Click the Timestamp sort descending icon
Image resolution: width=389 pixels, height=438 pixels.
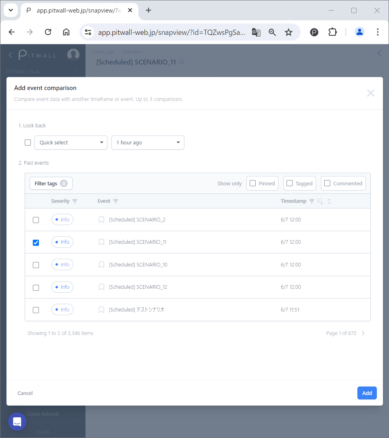coord(319,201)
